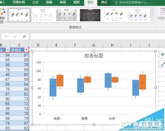Click the lightbulb search icon

pyautogui.click(x=116, y=3)
